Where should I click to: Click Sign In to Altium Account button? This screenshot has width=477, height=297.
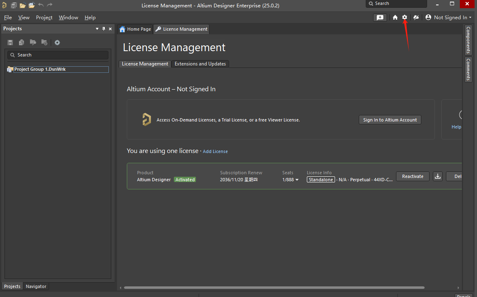[x=390, y=120]
